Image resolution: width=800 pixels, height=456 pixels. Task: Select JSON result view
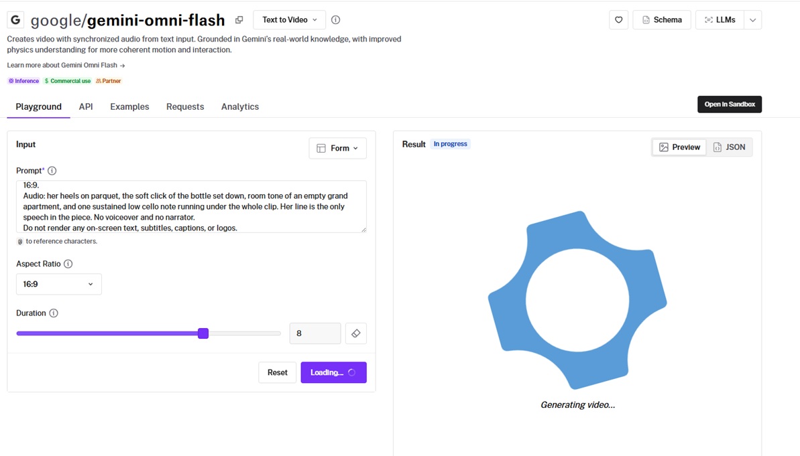(729, 147)
